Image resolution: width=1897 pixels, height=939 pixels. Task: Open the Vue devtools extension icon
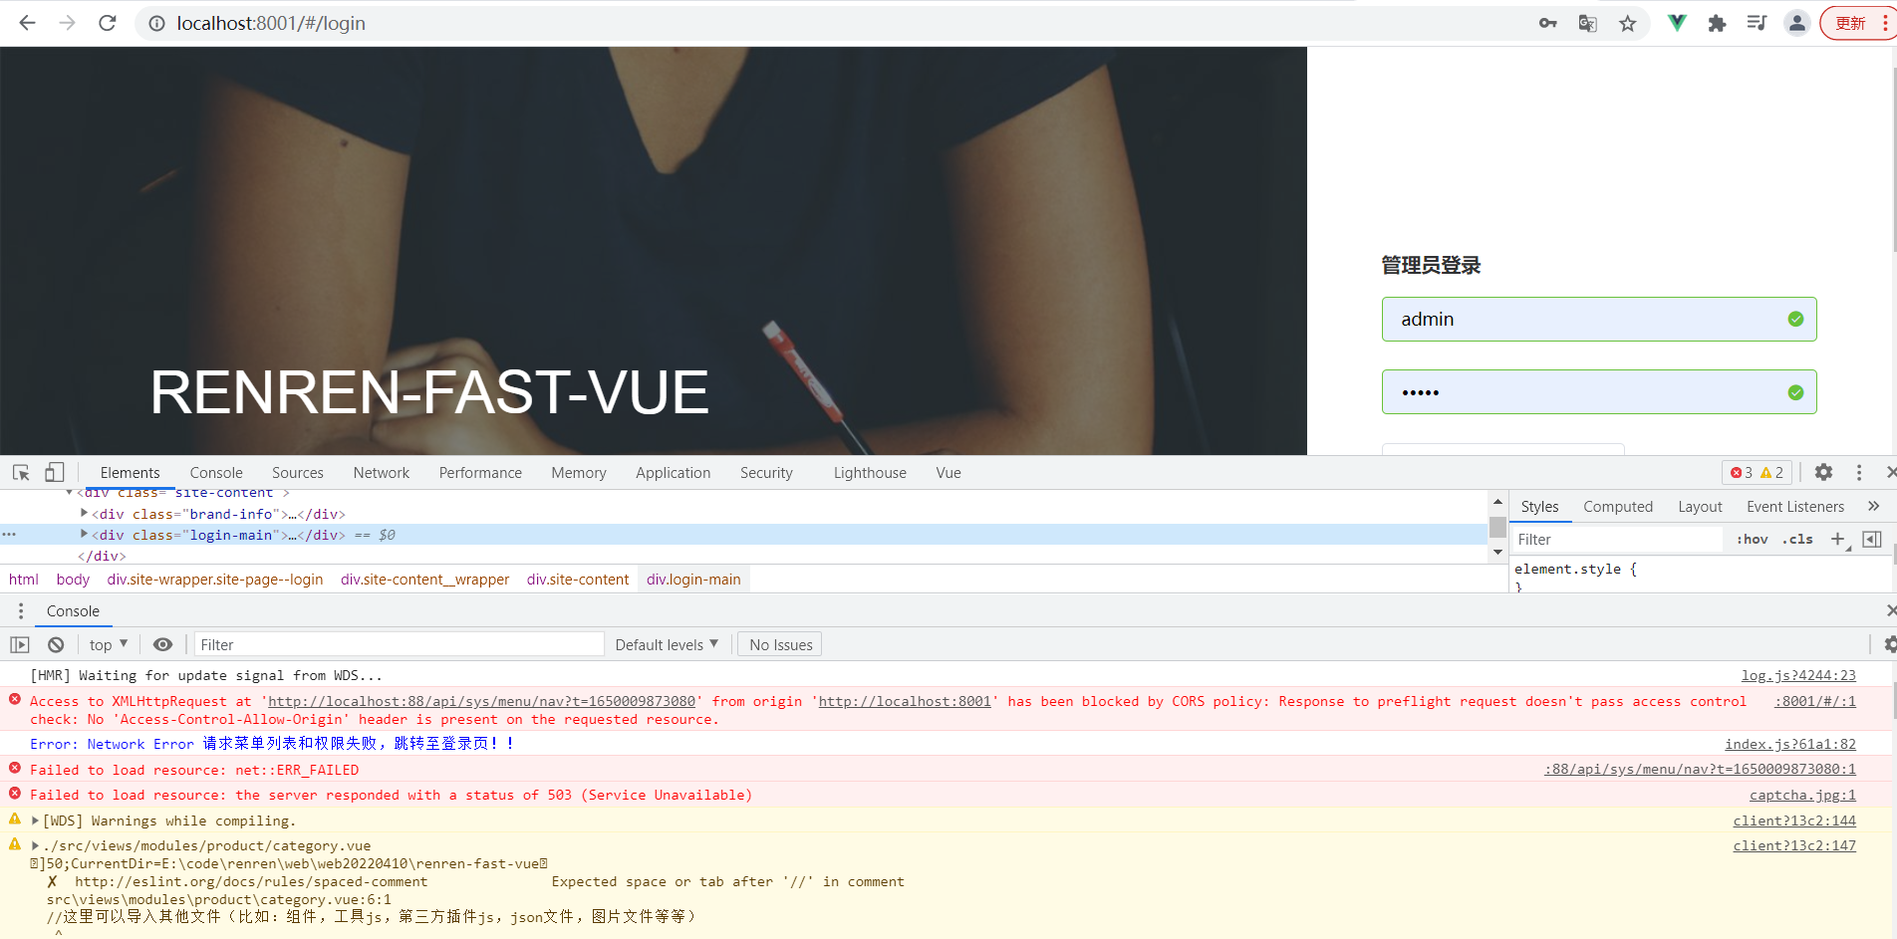pos(1678,23)
